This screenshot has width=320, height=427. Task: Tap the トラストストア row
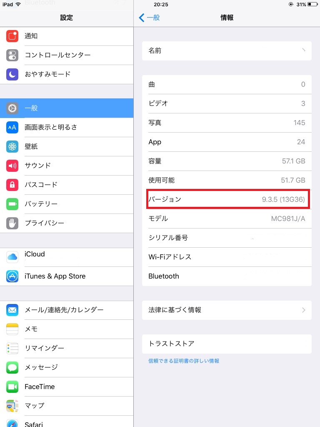(x=227, y=344)
